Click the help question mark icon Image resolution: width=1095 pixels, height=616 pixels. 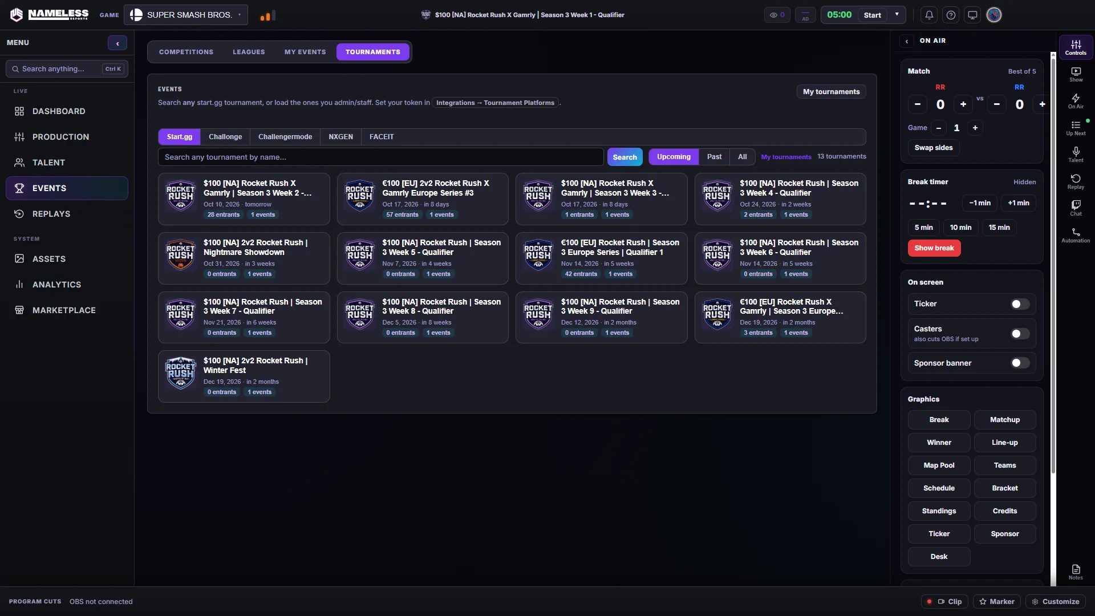[951, 15]
